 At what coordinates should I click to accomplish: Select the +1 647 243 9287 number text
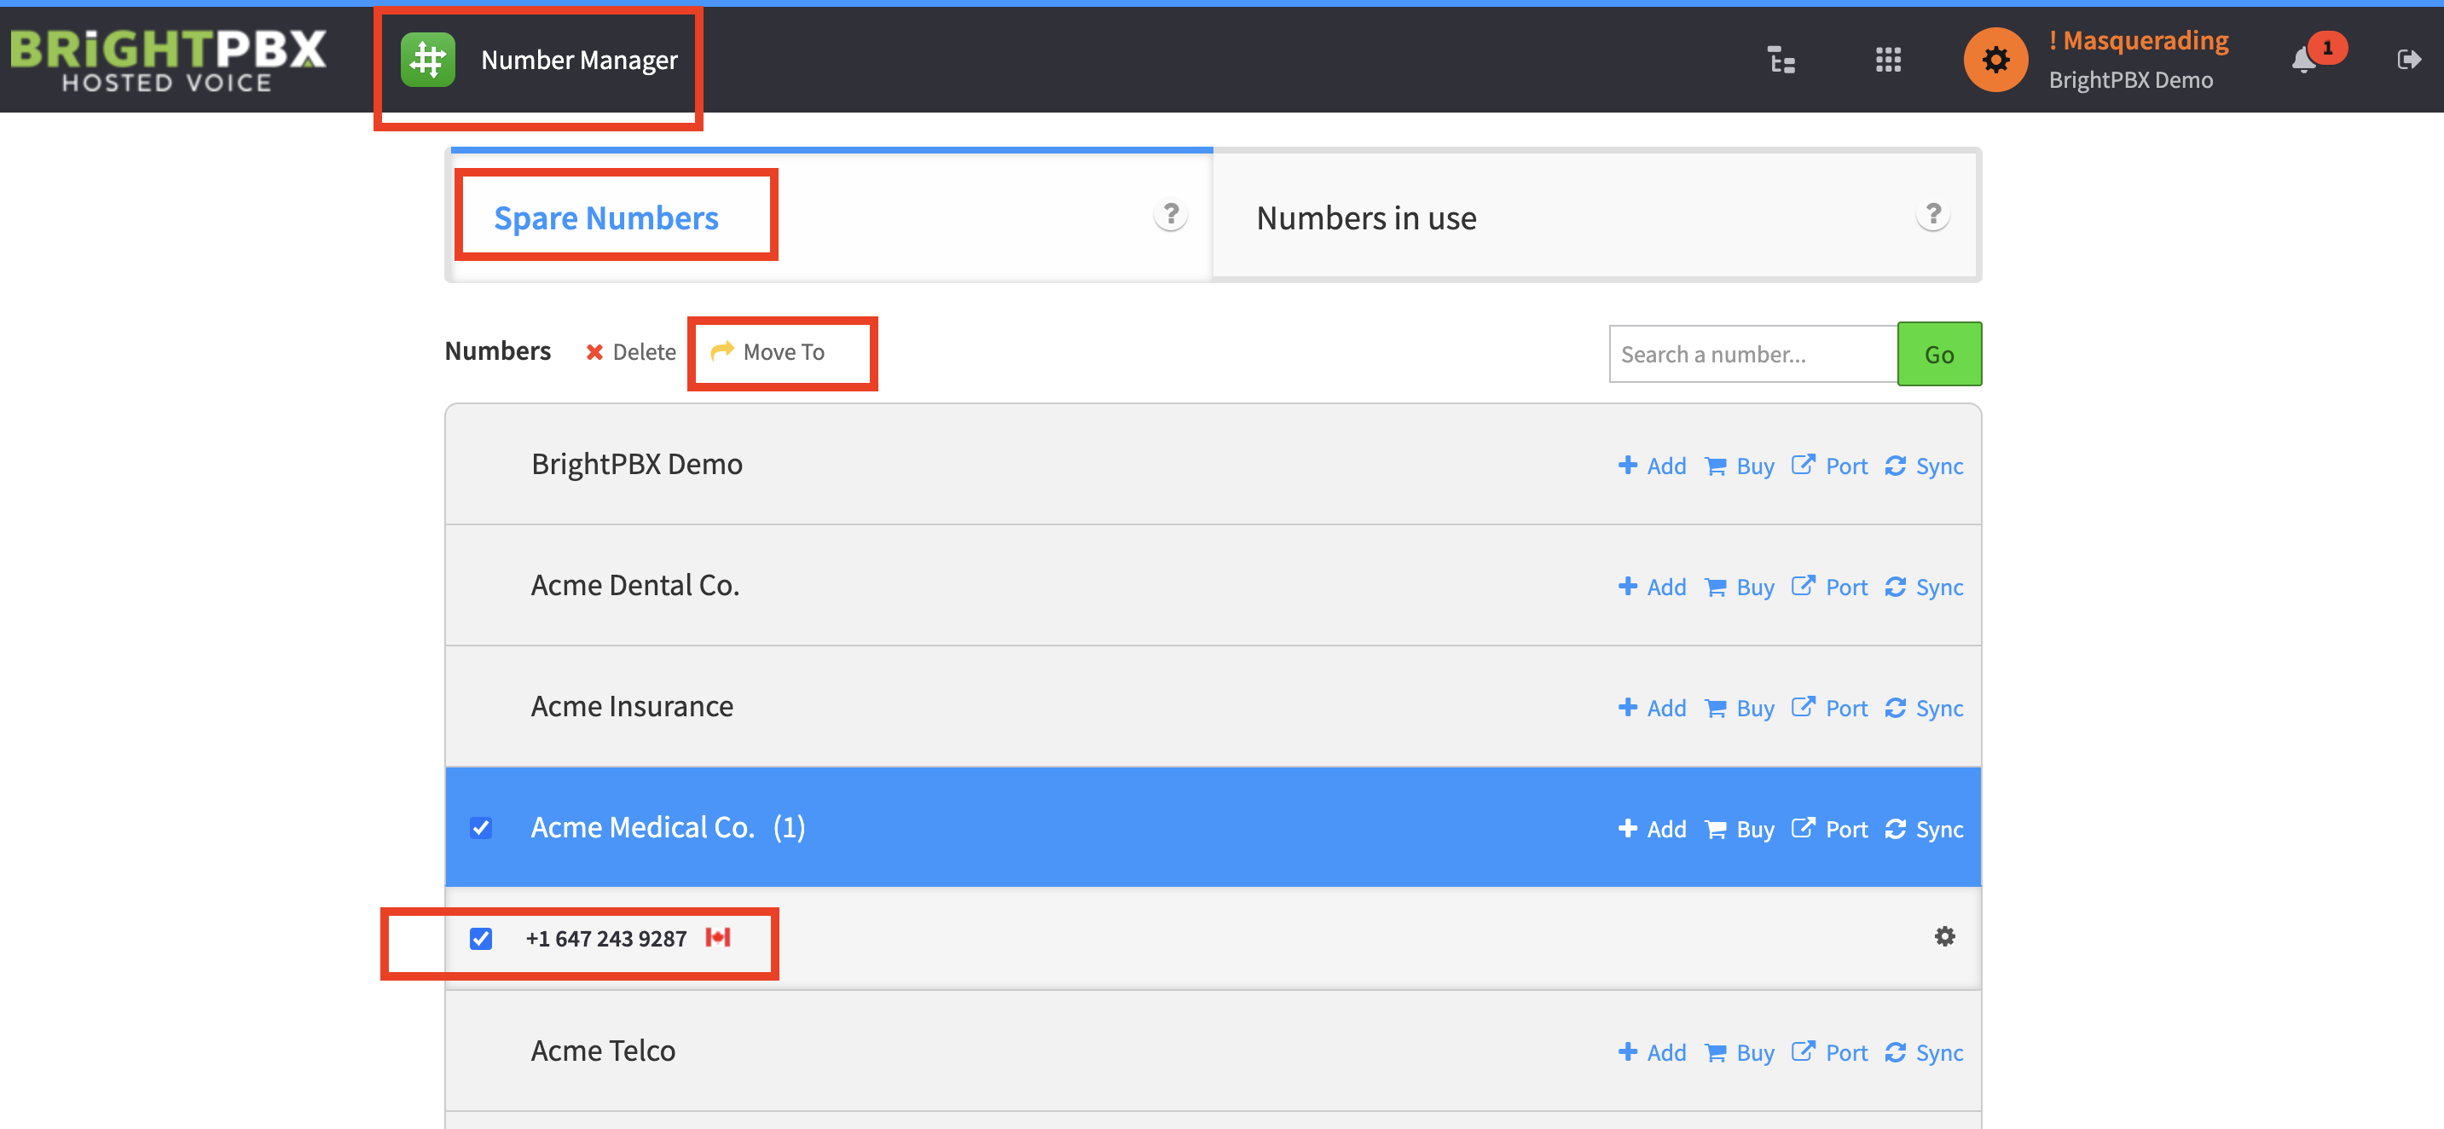click(x=606, y=938)
